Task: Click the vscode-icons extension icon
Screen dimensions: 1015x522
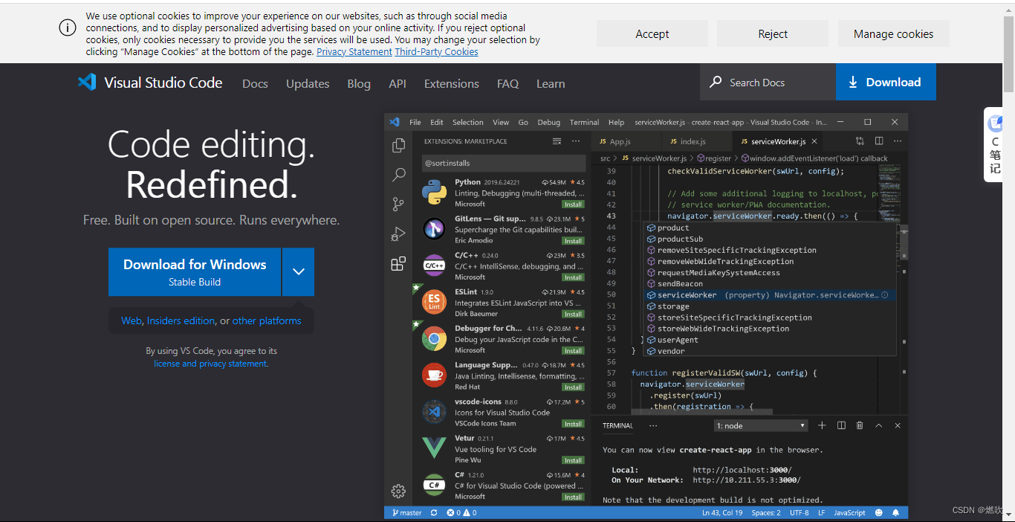Action: click(434, 411)
